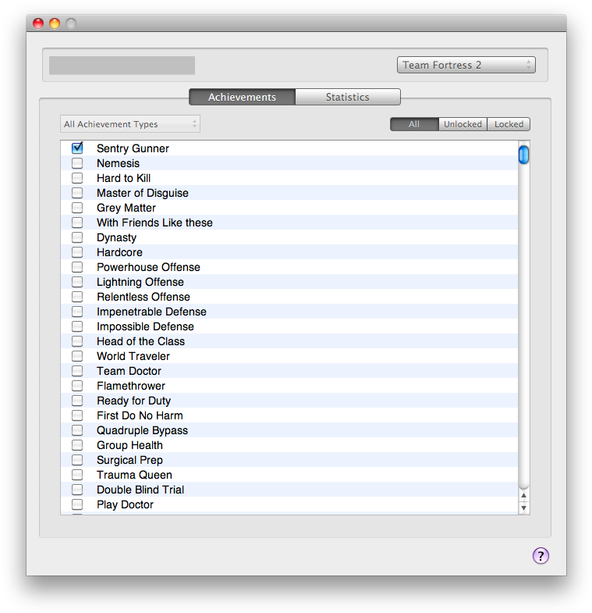Select the Sentry Gunner row text

tap(133, 148)
